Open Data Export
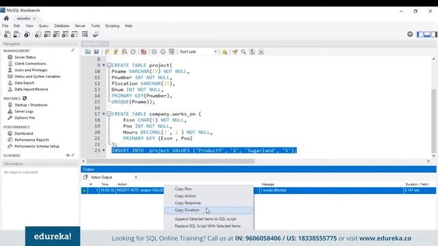 point(24,83)
